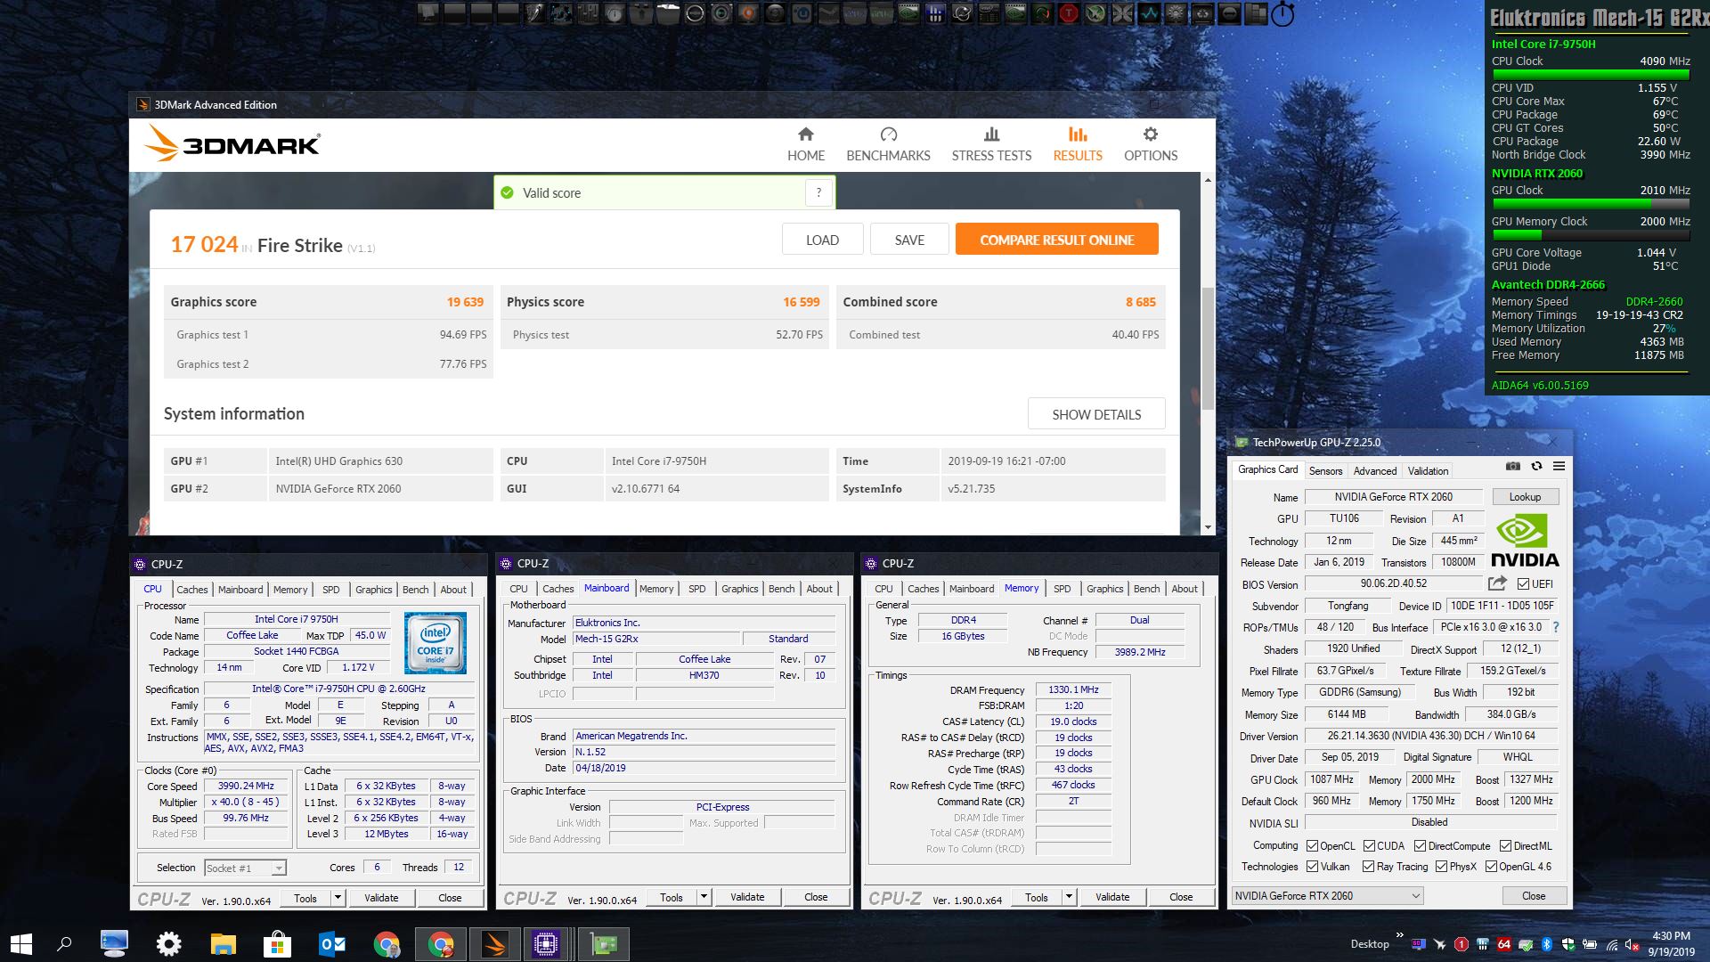Open Bench tab in Memory CPU-Z window
Viewport: 1710px width, 962px height.
(x=1146, y=589)
